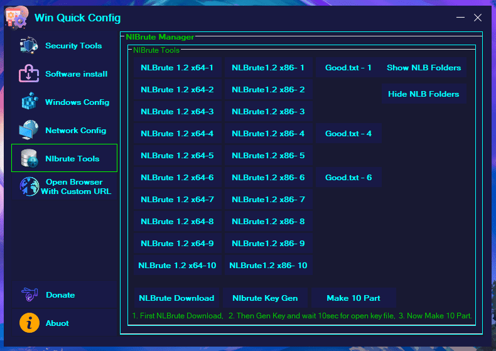Launch NLBrute 1.2 x64-6
This screenshot has width=496, height=351.
click(x=177, y=178)
